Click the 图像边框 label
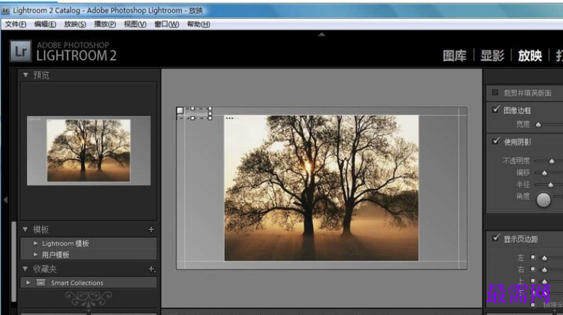This screenshot has height=315, width=563. pyautogui.click(x=517, y=111)
